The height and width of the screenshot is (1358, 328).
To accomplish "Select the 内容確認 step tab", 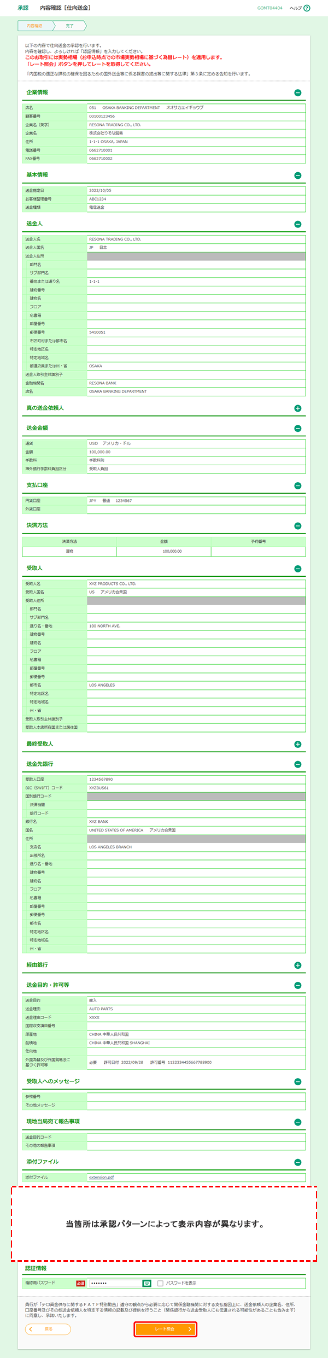I will pyautogui.click(x=36, y=26).
